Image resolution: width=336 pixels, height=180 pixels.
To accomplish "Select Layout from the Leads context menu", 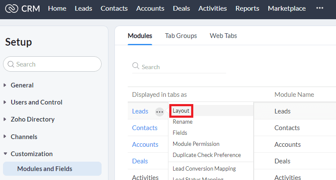I will (181, 111).
